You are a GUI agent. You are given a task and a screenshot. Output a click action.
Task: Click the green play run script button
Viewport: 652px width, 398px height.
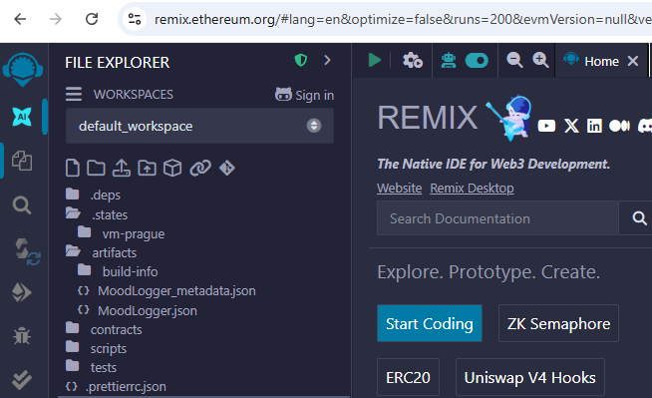tap(374, 60)
